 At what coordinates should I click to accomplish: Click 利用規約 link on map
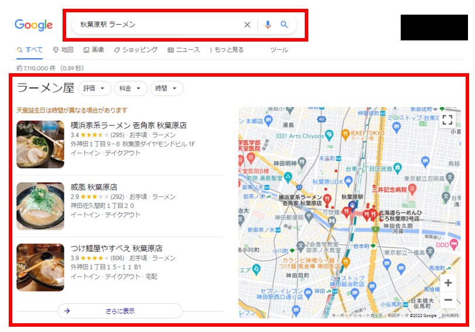point(450,316)
